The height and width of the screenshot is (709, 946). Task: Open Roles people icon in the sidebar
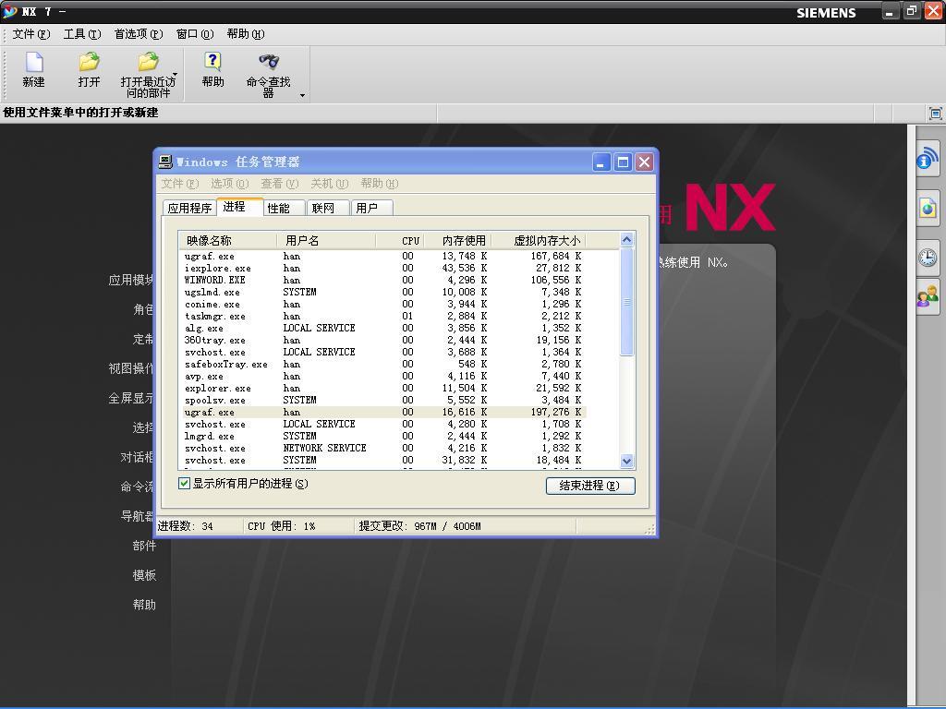tap(928, 296)
